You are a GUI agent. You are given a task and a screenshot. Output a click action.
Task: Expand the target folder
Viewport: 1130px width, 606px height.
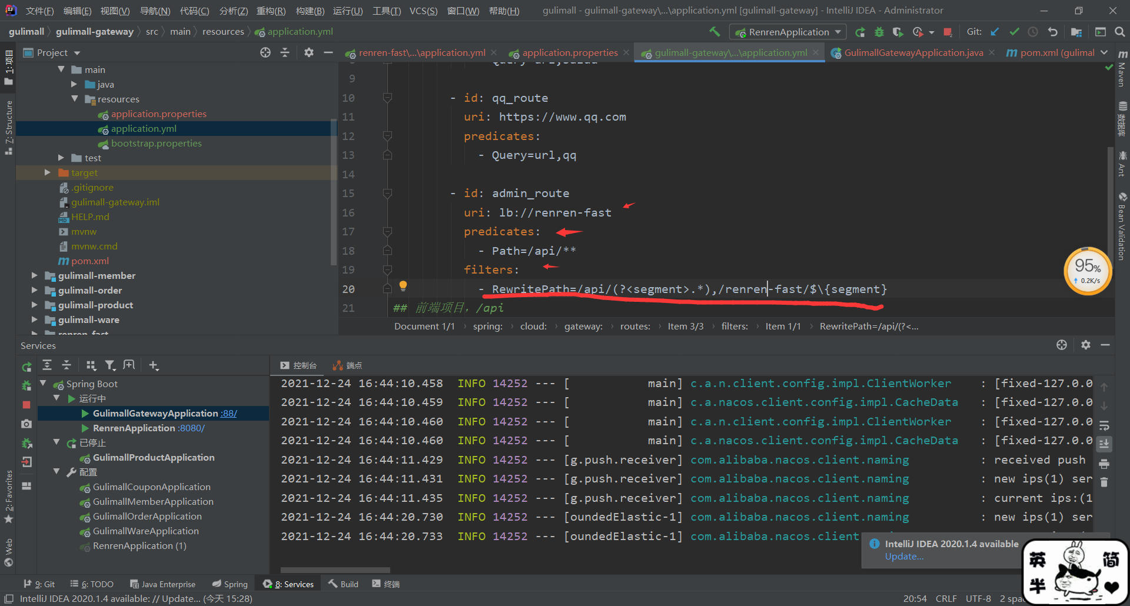[48, 172]
